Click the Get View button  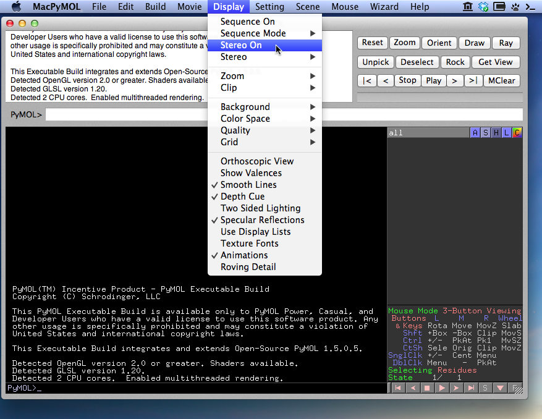[495, 62]
